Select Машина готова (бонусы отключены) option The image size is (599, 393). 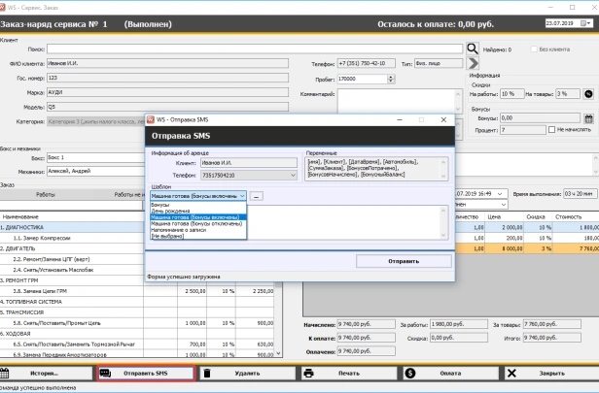198,223
